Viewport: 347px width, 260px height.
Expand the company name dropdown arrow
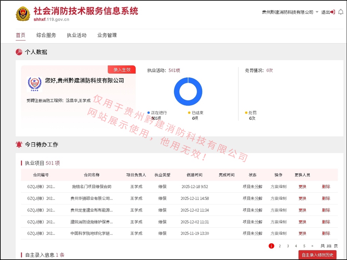(317, 12)
